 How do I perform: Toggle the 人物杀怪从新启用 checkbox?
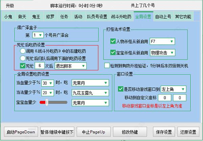[x=113, y=41]
